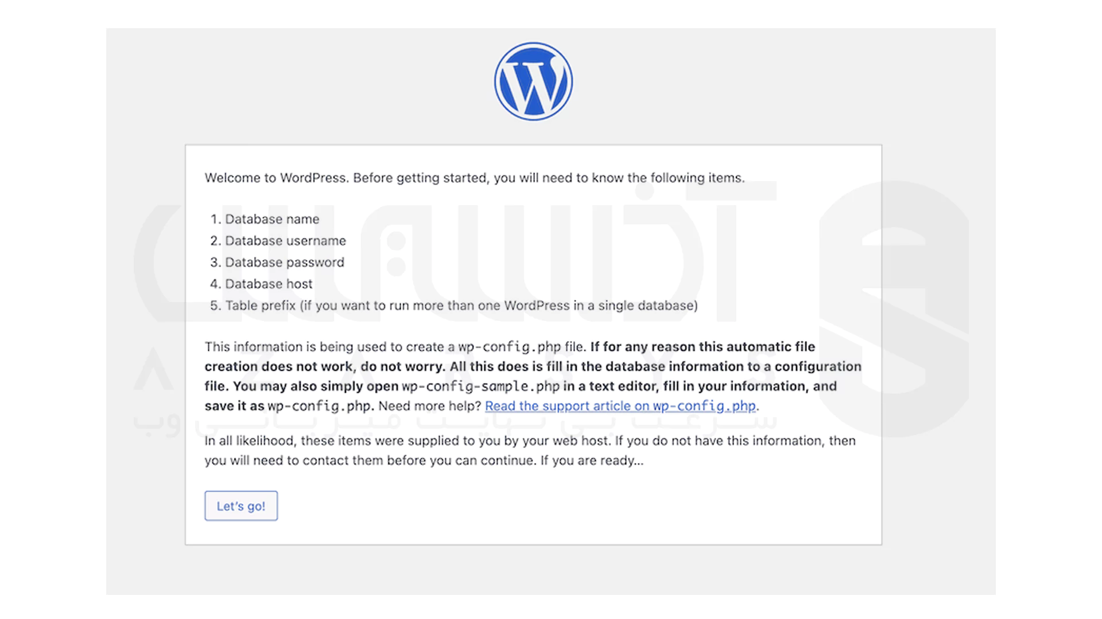Select the "Database password" list item
The width and height of the screenshot is (1102, 619).
tap(284, 262)
